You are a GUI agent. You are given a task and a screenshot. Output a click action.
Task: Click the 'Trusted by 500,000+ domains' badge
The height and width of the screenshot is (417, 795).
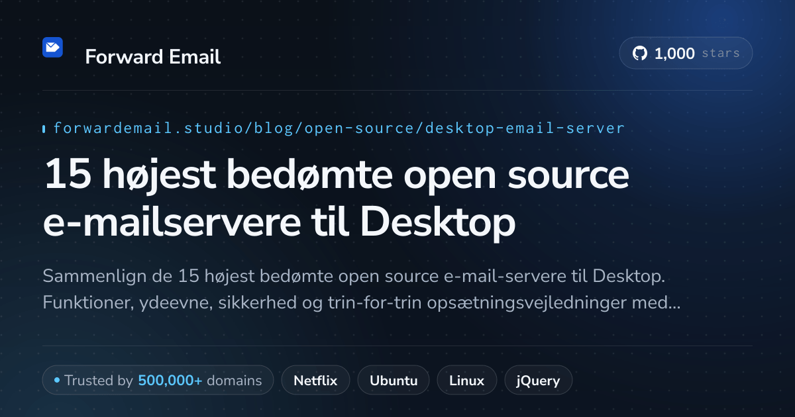[158, 381]
